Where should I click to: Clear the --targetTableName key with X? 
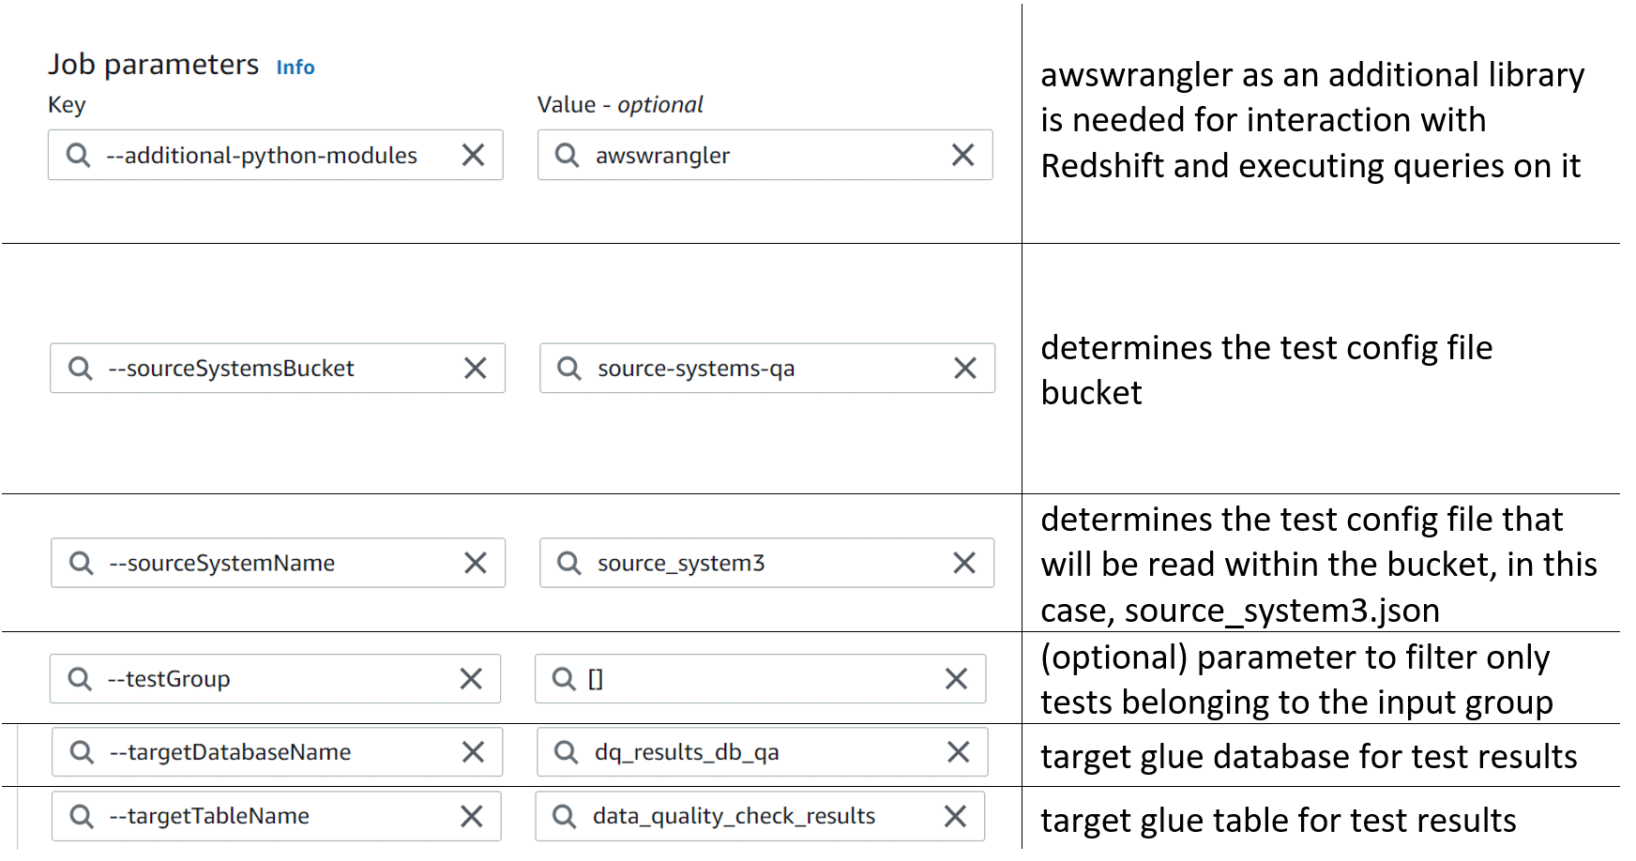472,817
